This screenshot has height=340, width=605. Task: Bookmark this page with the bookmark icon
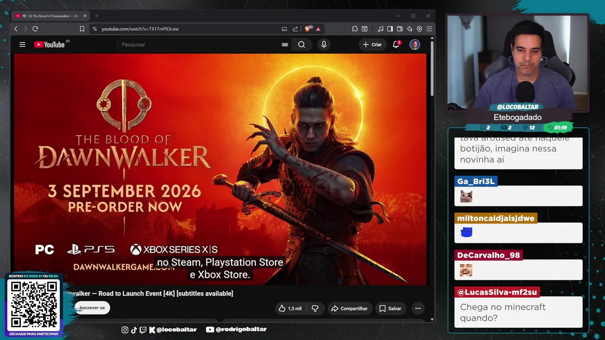click(82, 29)
